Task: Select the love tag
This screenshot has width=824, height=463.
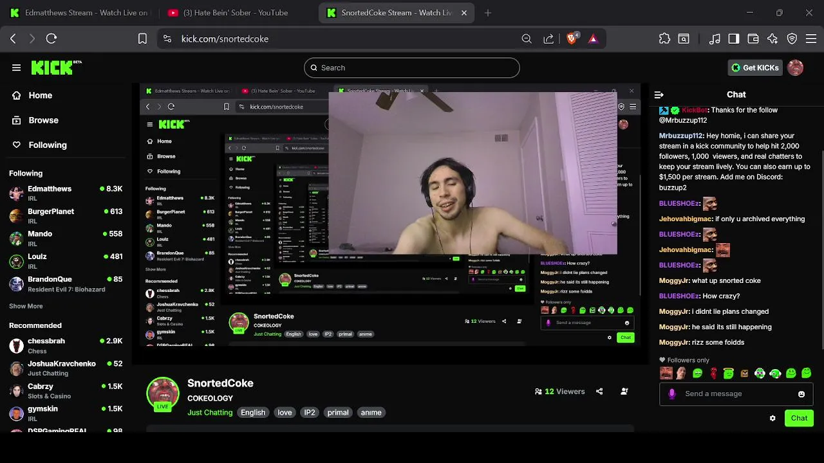Action: tap(285, 412)
